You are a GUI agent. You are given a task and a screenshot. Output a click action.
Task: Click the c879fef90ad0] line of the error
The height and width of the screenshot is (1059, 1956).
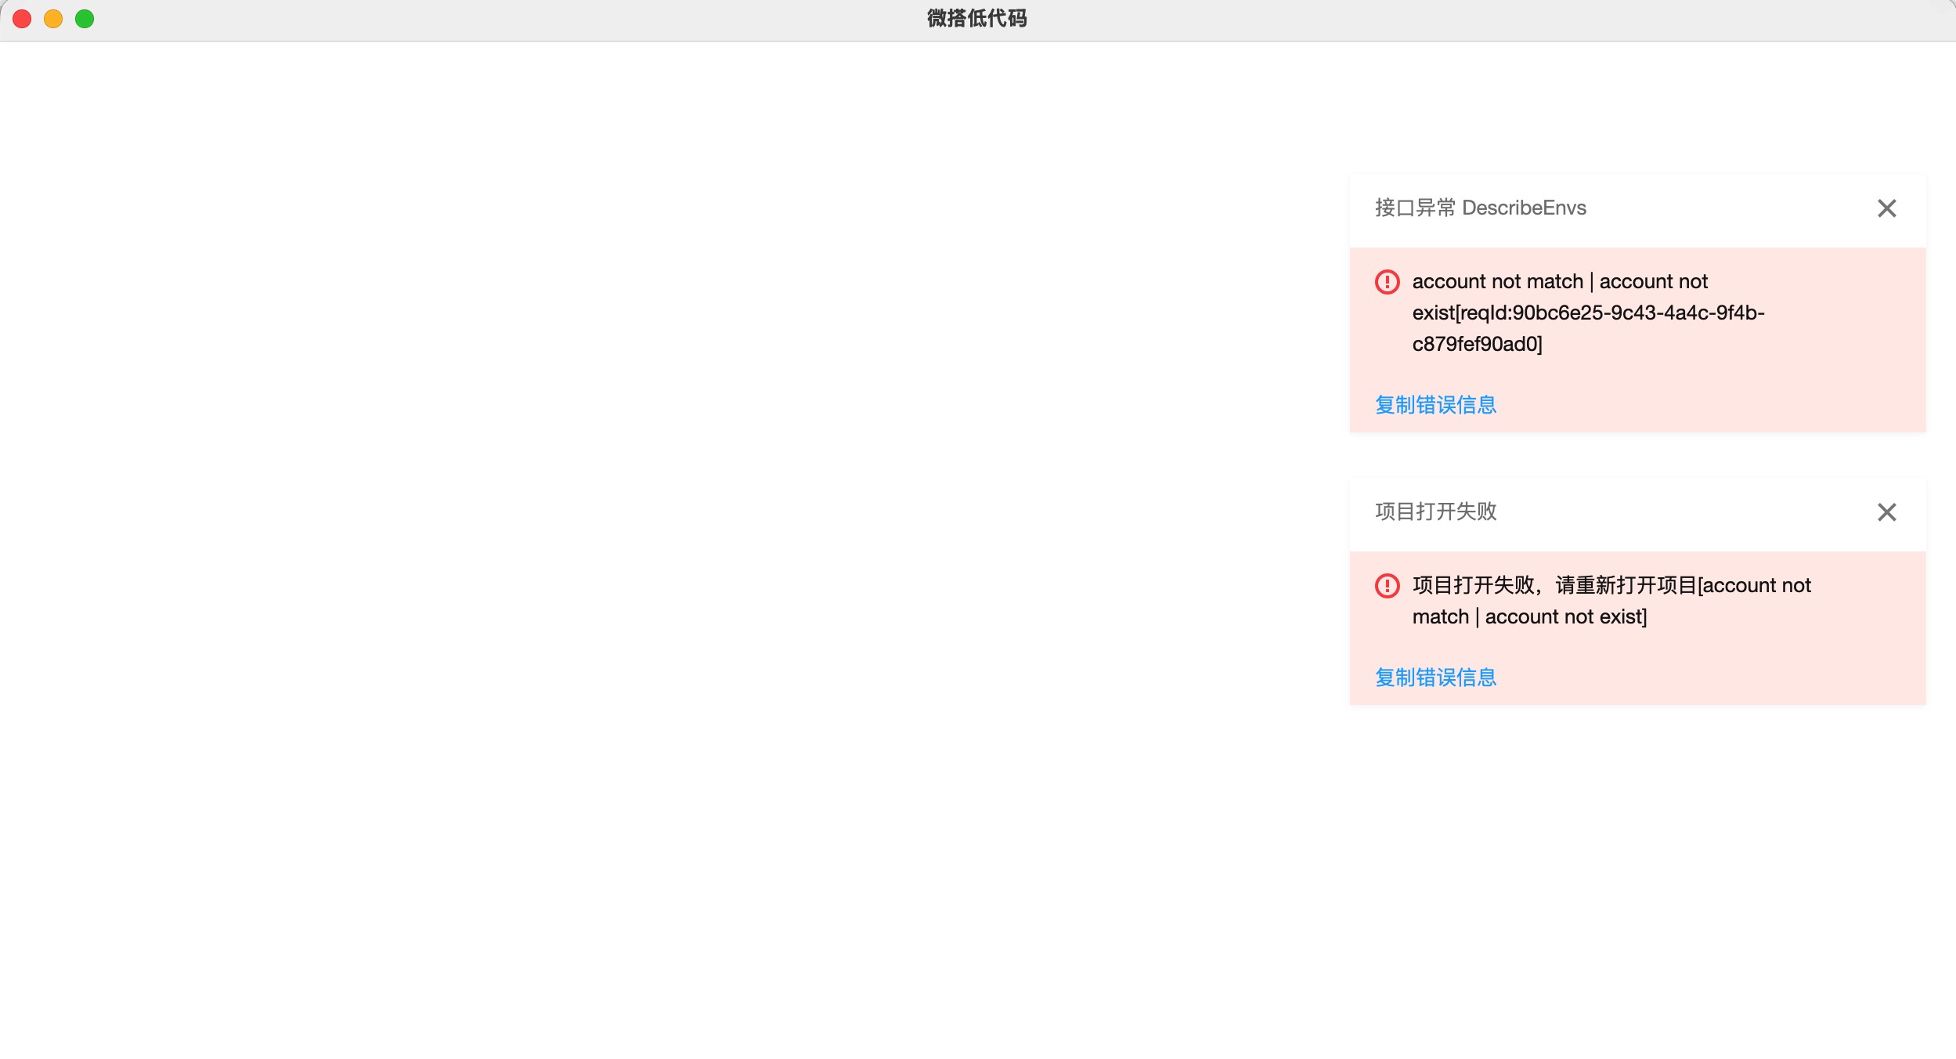pos(1477,345)
